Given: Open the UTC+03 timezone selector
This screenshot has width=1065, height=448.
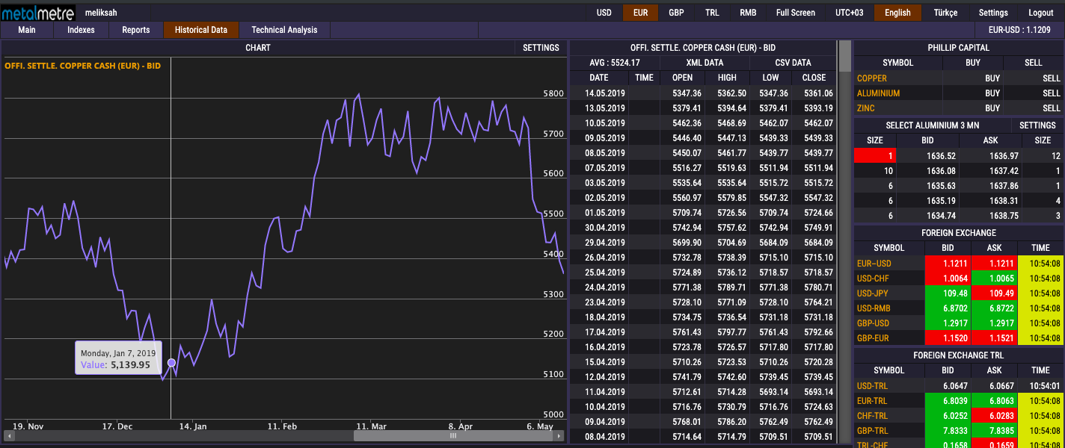Looking at the screenshot, I should (x=850, y=13).
